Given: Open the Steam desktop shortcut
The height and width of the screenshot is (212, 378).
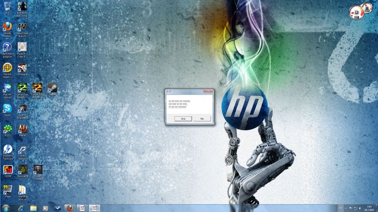Looking at the screenshot, I should [52, 90].
